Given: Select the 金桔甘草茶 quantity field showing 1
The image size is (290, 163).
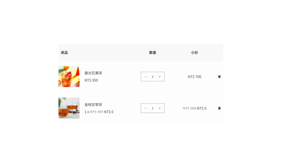Looking at the screenshot, I should point(153,108).
